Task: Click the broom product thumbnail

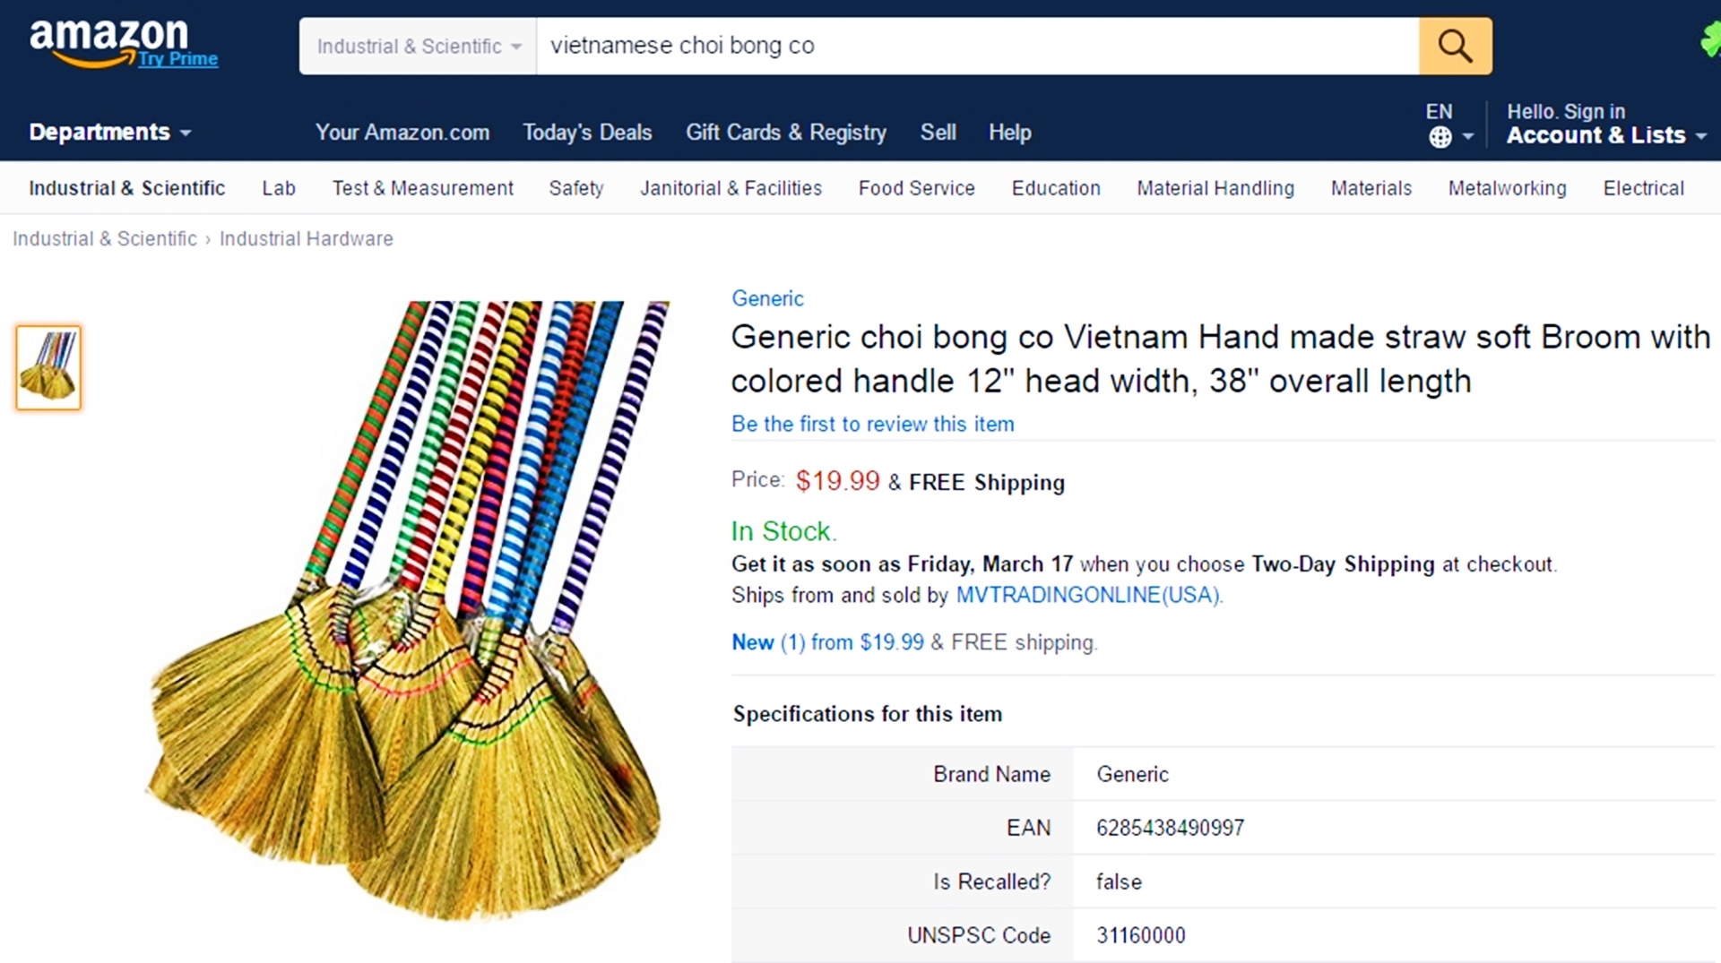Action: click(x=48, y=367)
